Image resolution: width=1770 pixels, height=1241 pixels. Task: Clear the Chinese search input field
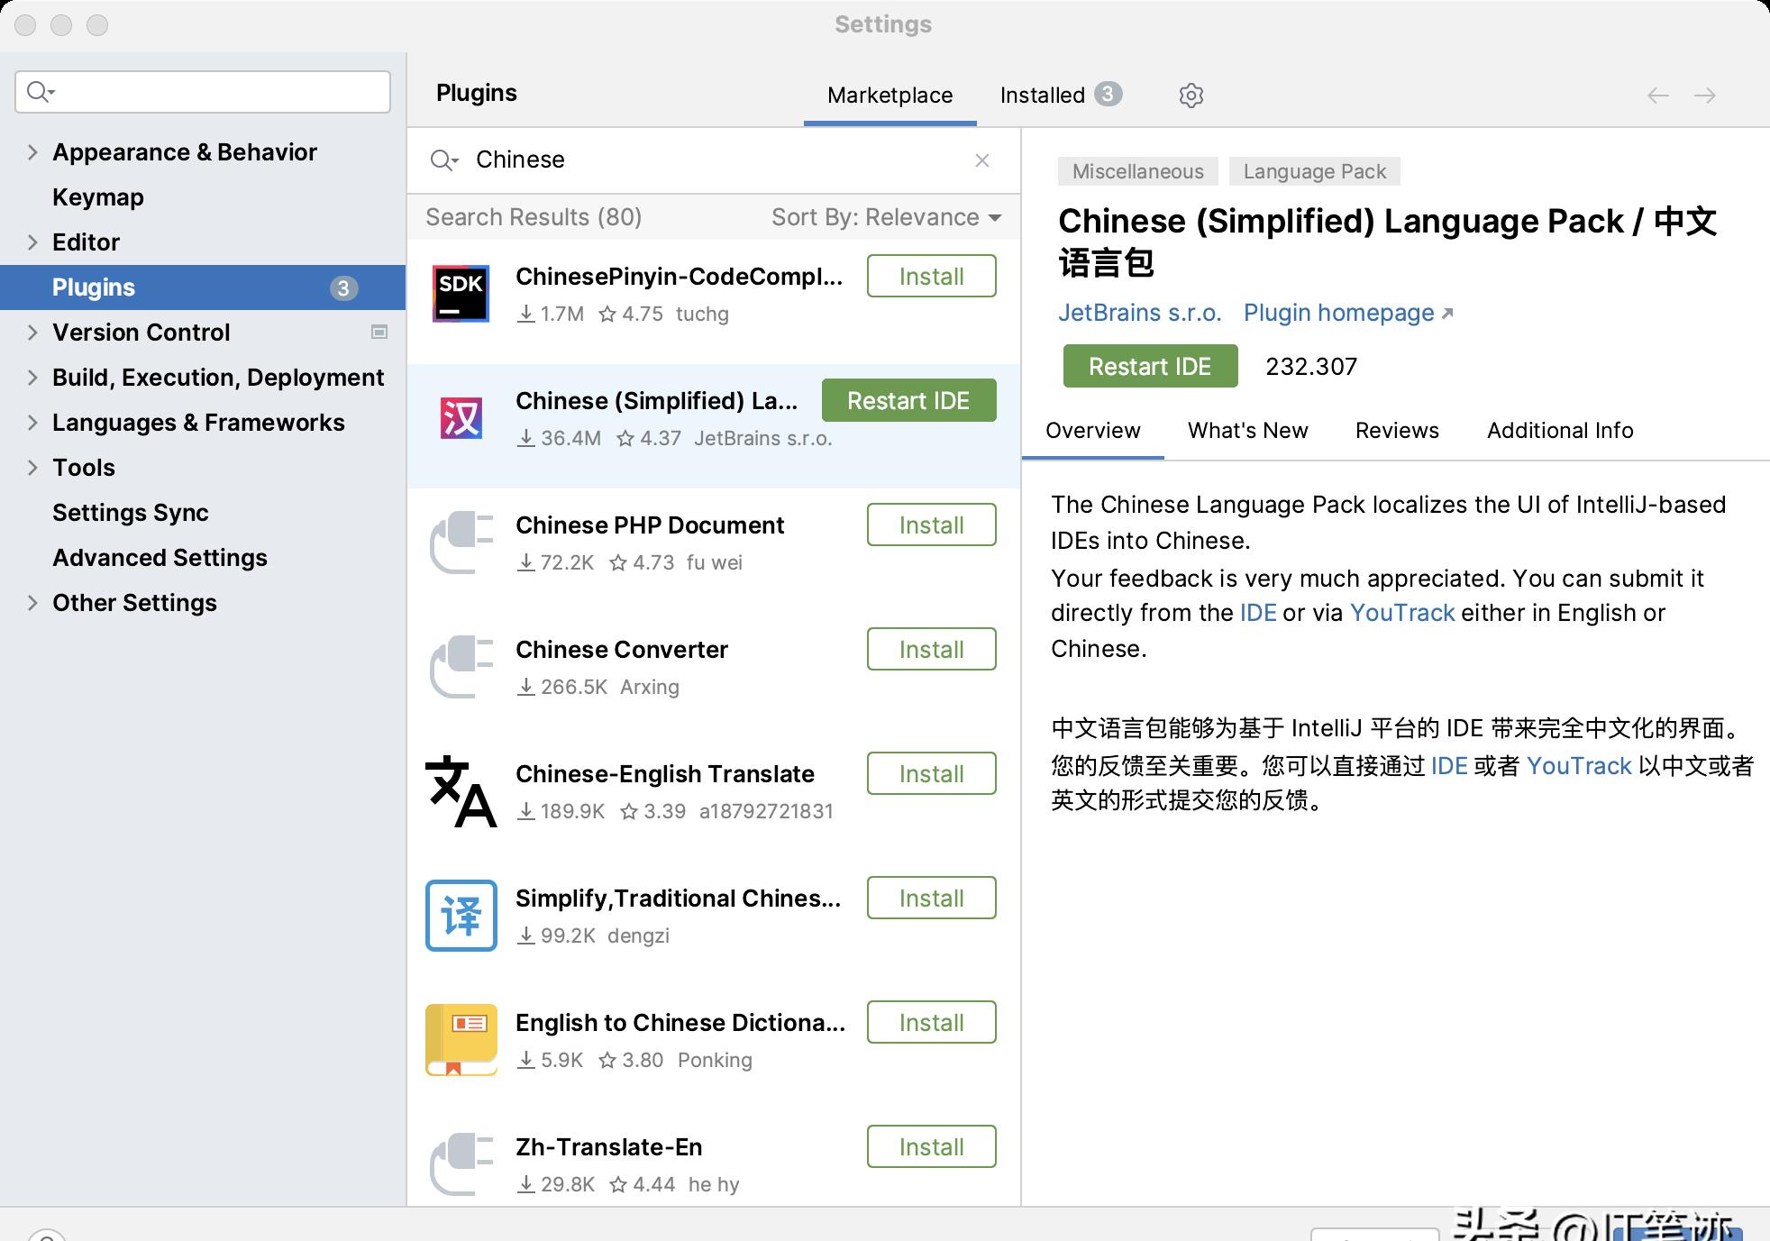[x=981, y=160]
